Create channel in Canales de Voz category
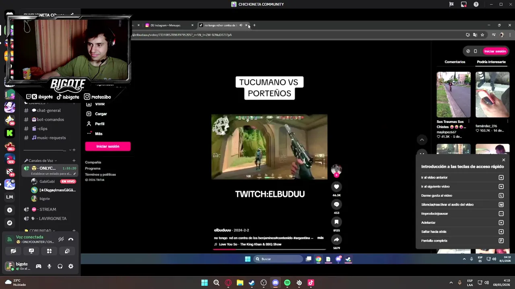515x289 pixels. point(74,161)
